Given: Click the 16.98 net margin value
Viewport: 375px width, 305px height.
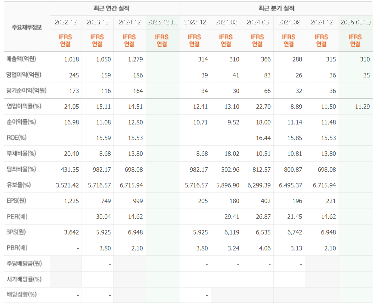Looking at the screenshot, I should (x=72, y=122).
